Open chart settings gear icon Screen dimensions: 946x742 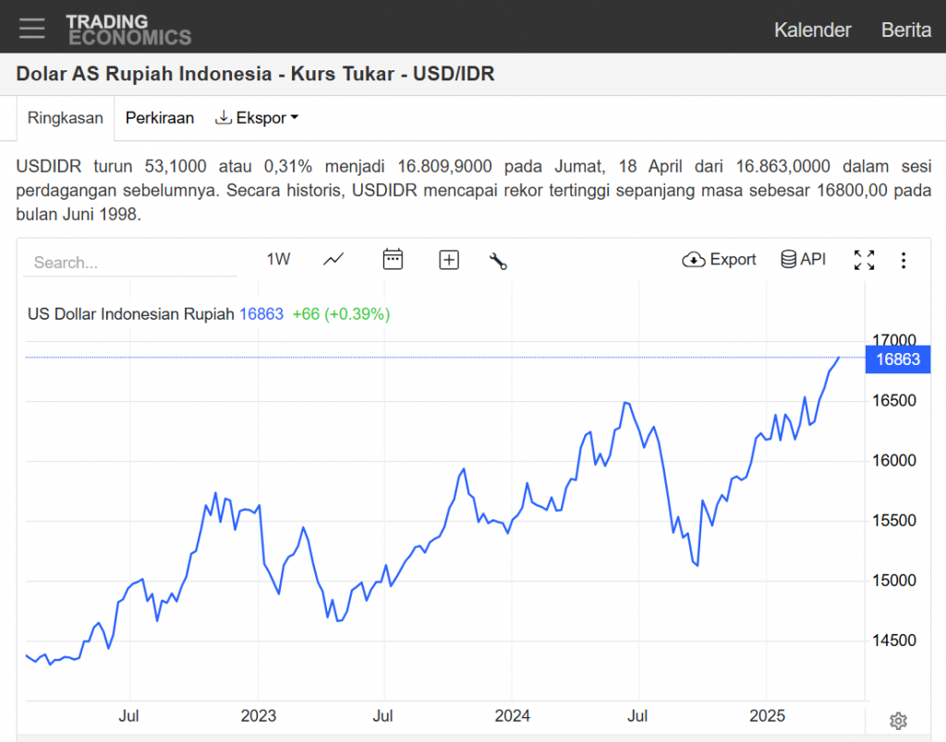pos(898,721)
